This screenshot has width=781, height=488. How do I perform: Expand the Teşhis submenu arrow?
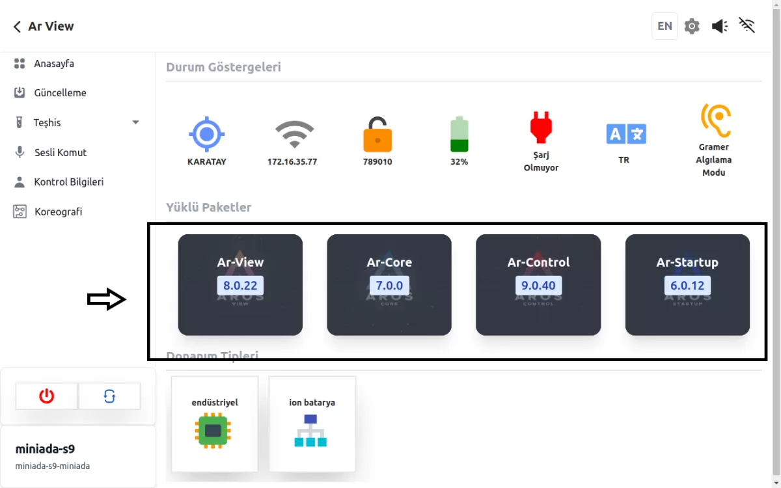135,122
